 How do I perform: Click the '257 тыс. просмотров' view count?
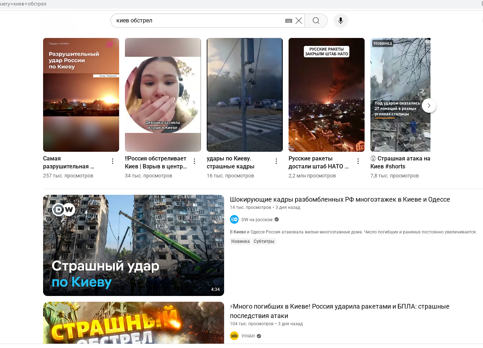68,176
